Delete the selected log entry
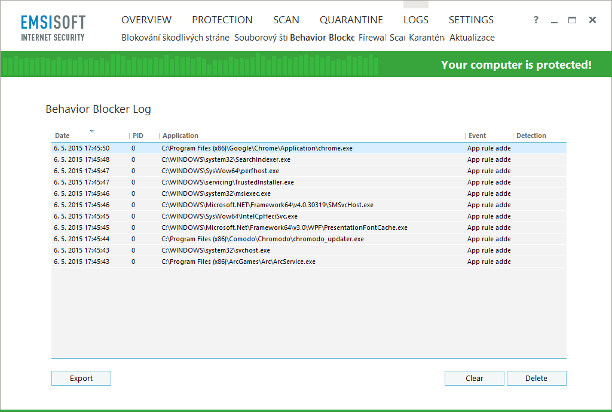The width and height of the screenshot is (612, 412). (x=536, y=378)
